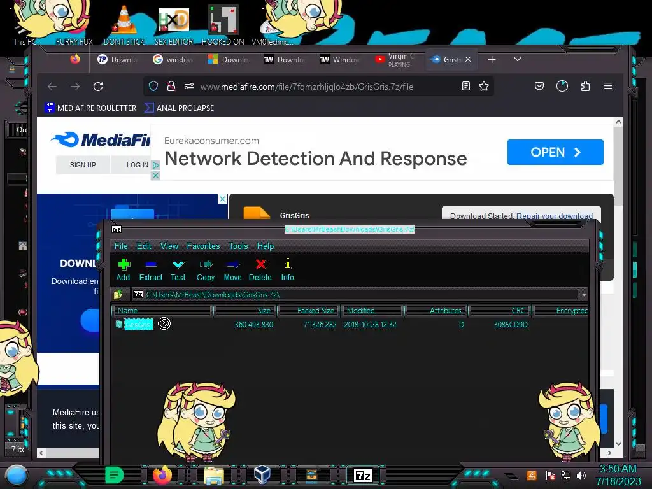Click the size value 360 493 830
The height and width of the screenshot is (489, 652).
tap(253, 324)
